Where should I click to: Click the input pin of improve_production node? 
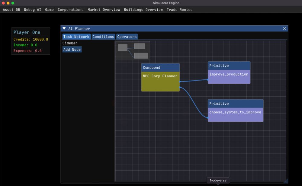point(208,79)
